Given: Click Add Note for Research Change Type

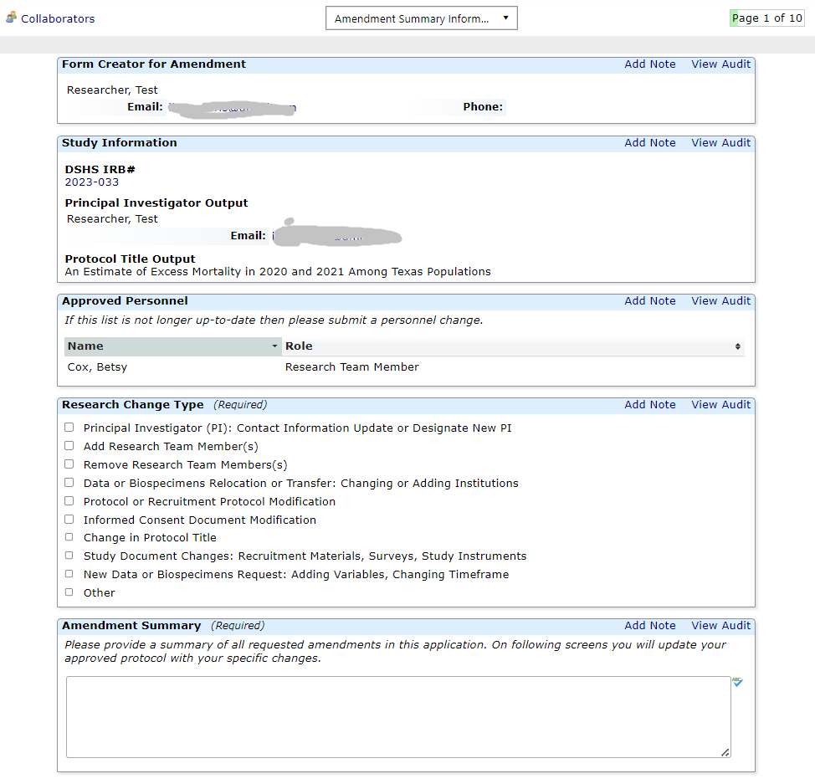Looking at the screenshot, I should pos(649,404).
